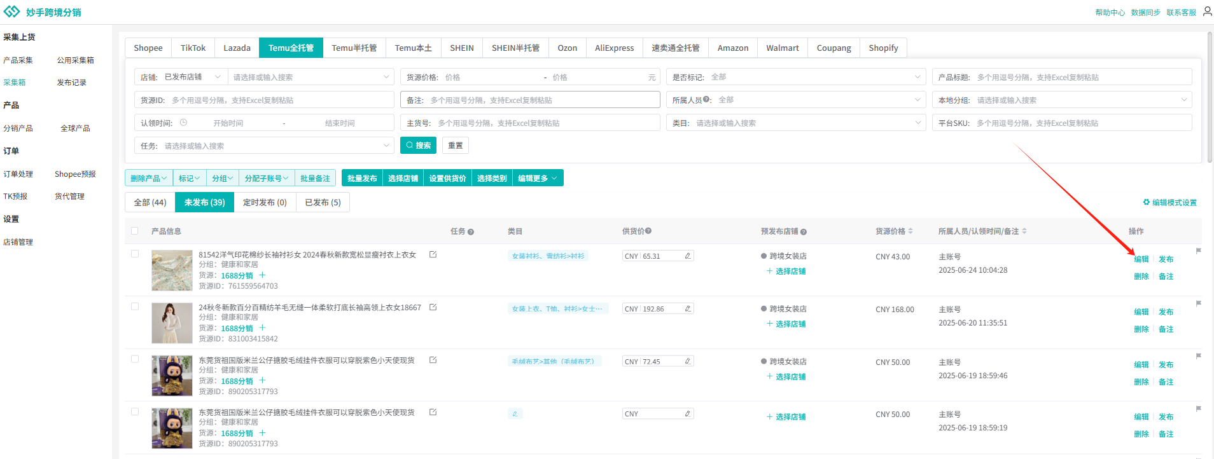
Task: Click the help icon beside 任务 column header
Action: tap(471, 232)
